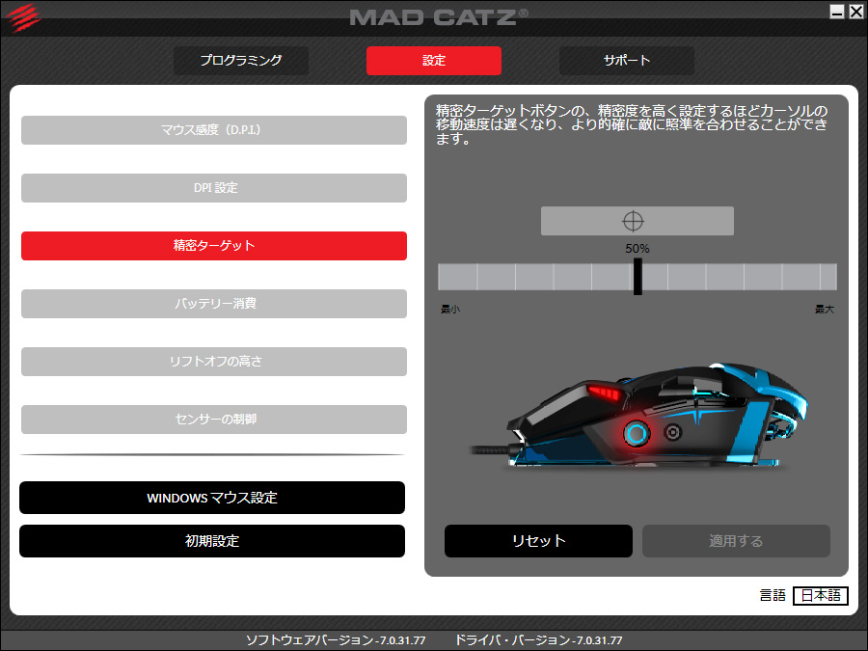The height and width of the screenshot is (651, 868).
Task: Click the リセット button
Action: (x=538, y=541)
